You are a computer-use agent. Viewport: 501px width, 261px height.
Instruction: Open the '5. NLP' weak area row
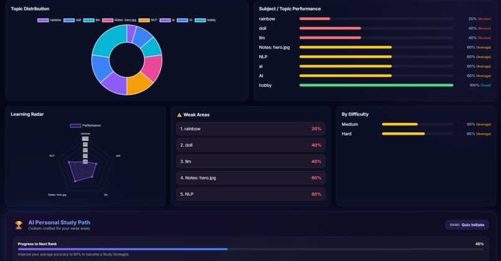click(x=251, y=194)
